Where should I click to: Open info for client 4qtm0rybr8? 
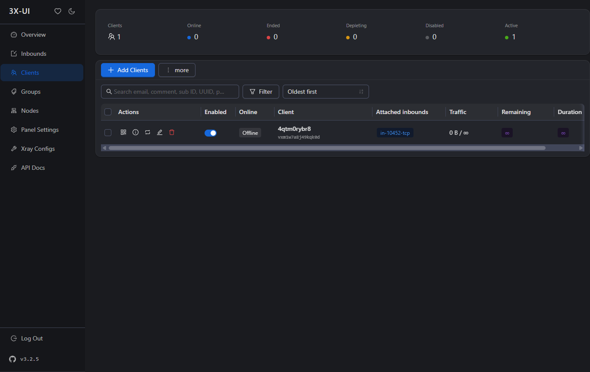(136, 132)
